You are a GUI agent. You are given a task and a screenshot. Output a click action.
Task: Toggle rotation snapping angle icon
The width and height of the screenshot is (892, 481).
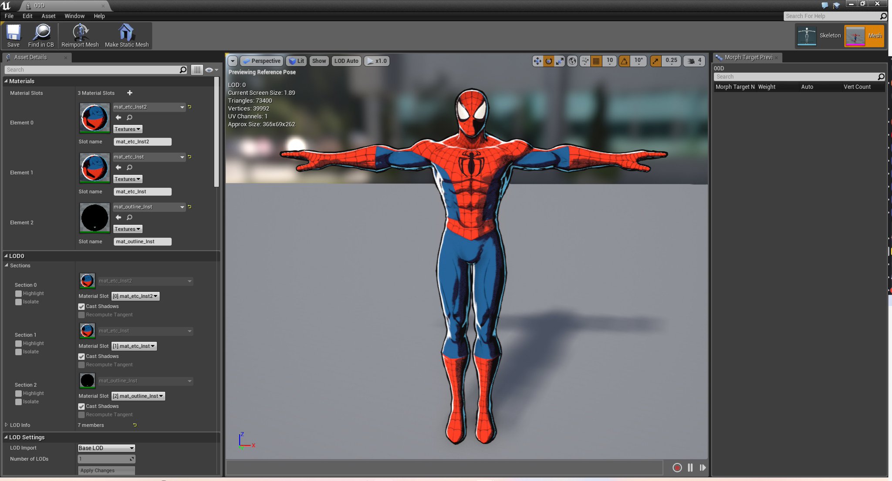(625, 61)
